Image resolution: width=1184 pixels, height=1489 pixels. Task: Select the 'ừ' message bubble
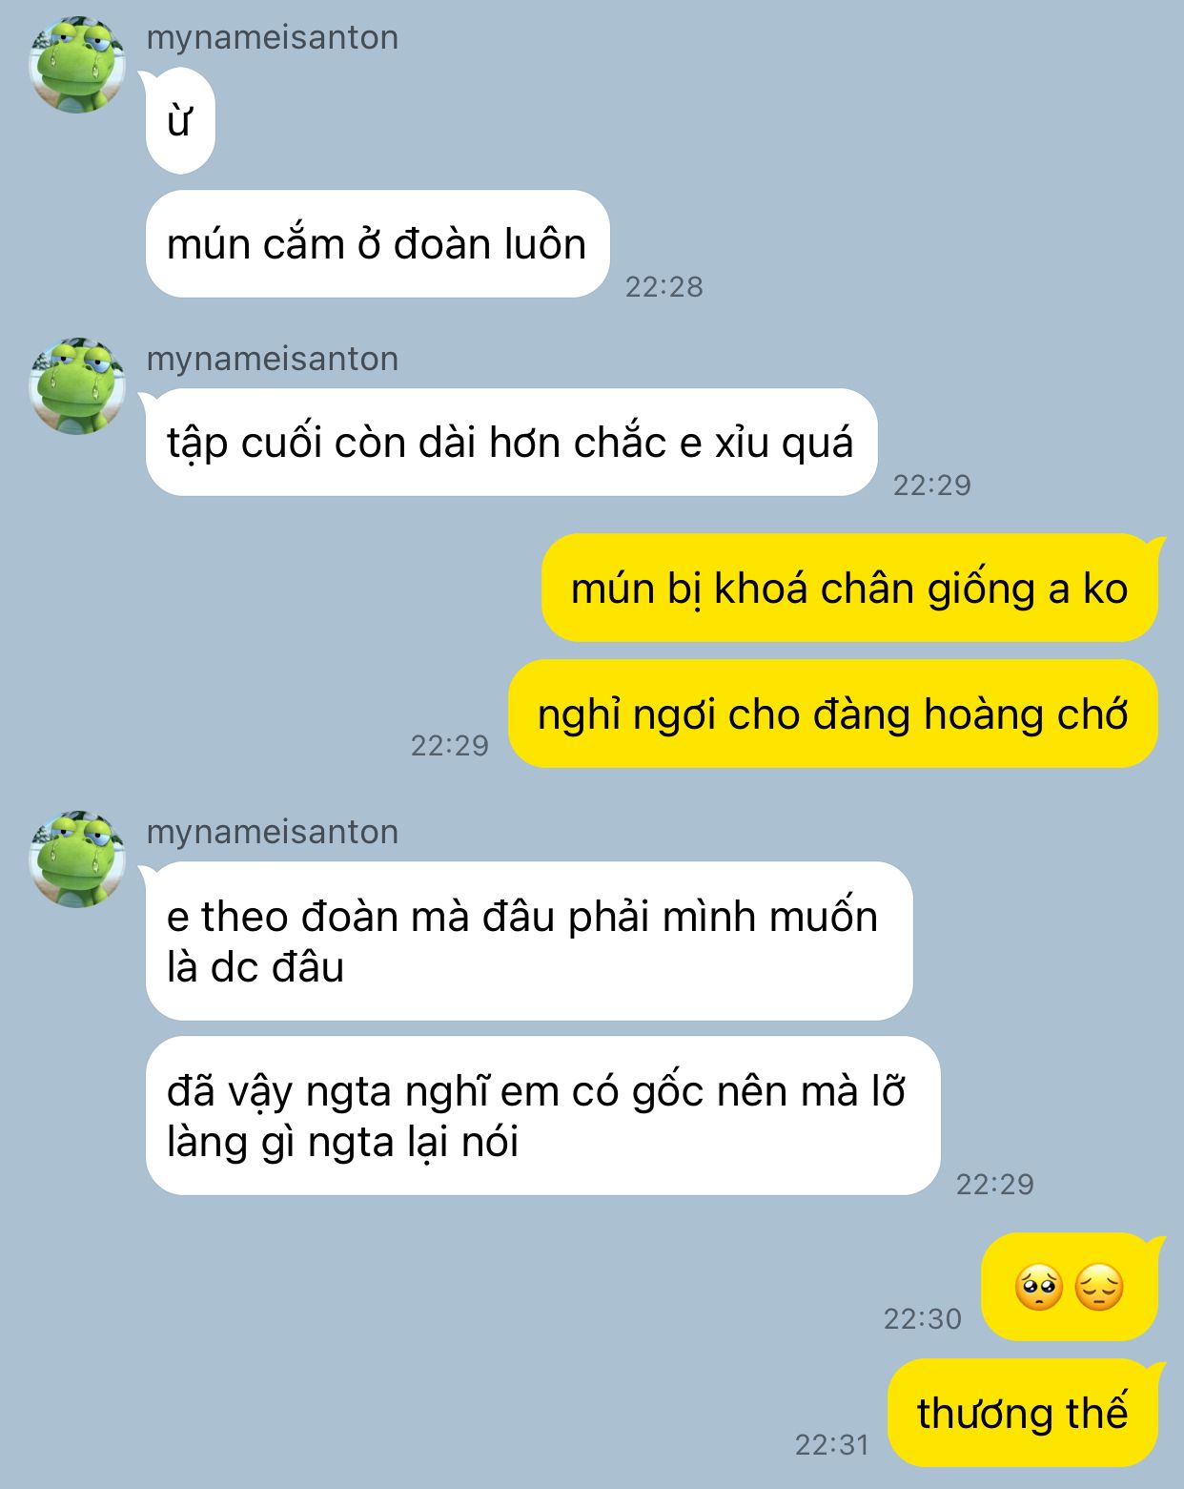tap(179, 121)
